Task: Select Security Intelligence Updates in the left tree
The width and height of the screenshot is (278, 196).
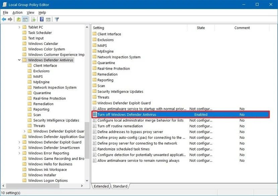Action: 56,120
